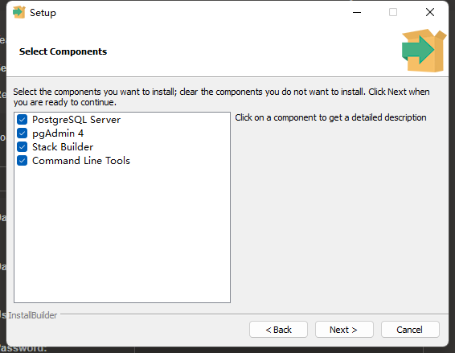Minimize the Setup window
This screenshot has height=353, width=455.
coord(357,12)
